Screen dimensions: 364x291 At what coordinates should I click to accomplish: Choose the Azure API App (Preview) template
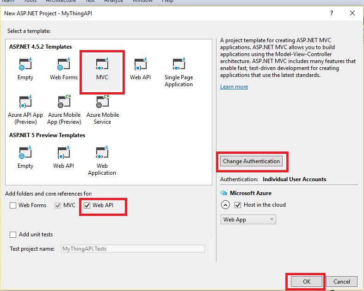[25, 109]
